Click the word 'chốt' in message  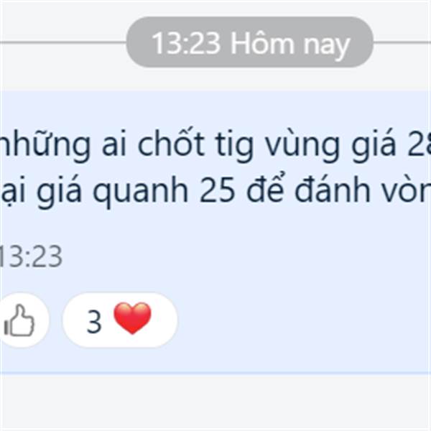pyautogui.click(x=171, y=144)
